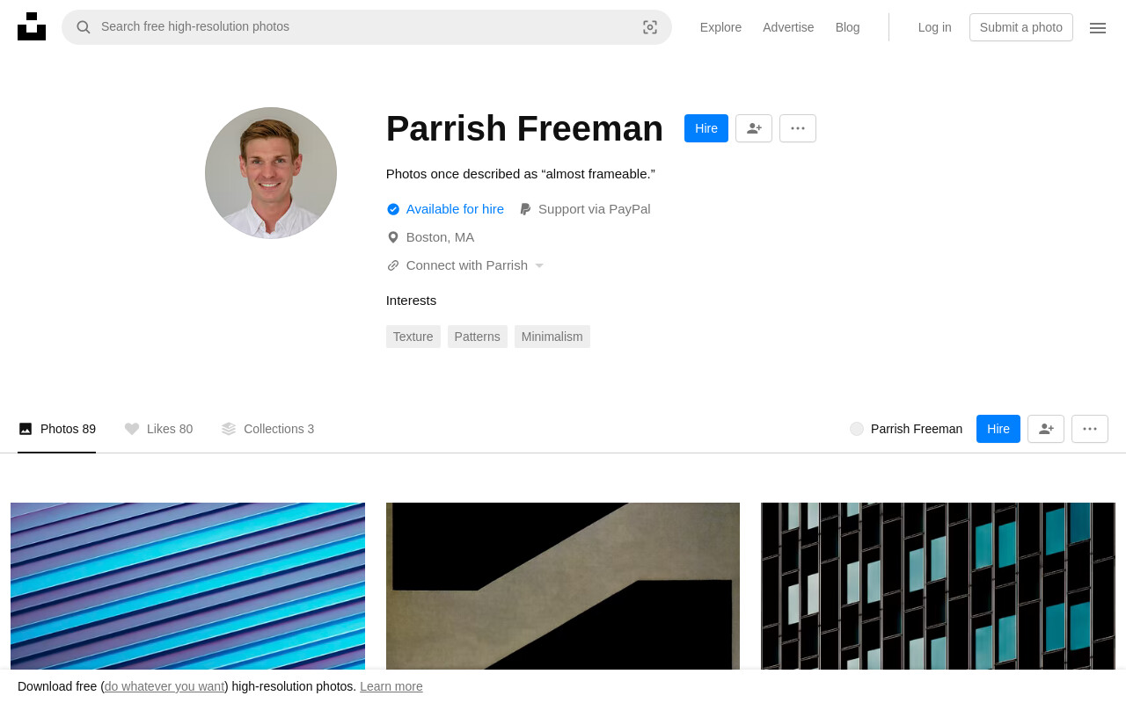Select the Minimalism interest tag
Image resolution: width=1126 pixels, height=703 pixels.
click(x=552, y=337)
